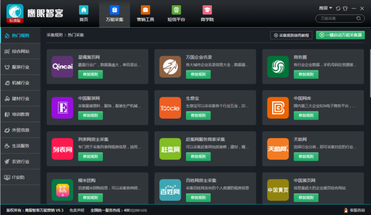Screen dimensions: 371x215
Task: Open 客服咨询 in status bar
Action: [354, 210]
